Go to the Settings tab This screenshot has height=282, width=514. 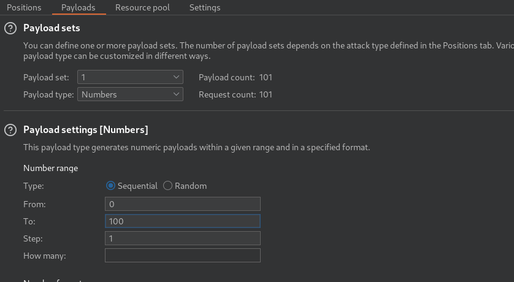[205, 7]
